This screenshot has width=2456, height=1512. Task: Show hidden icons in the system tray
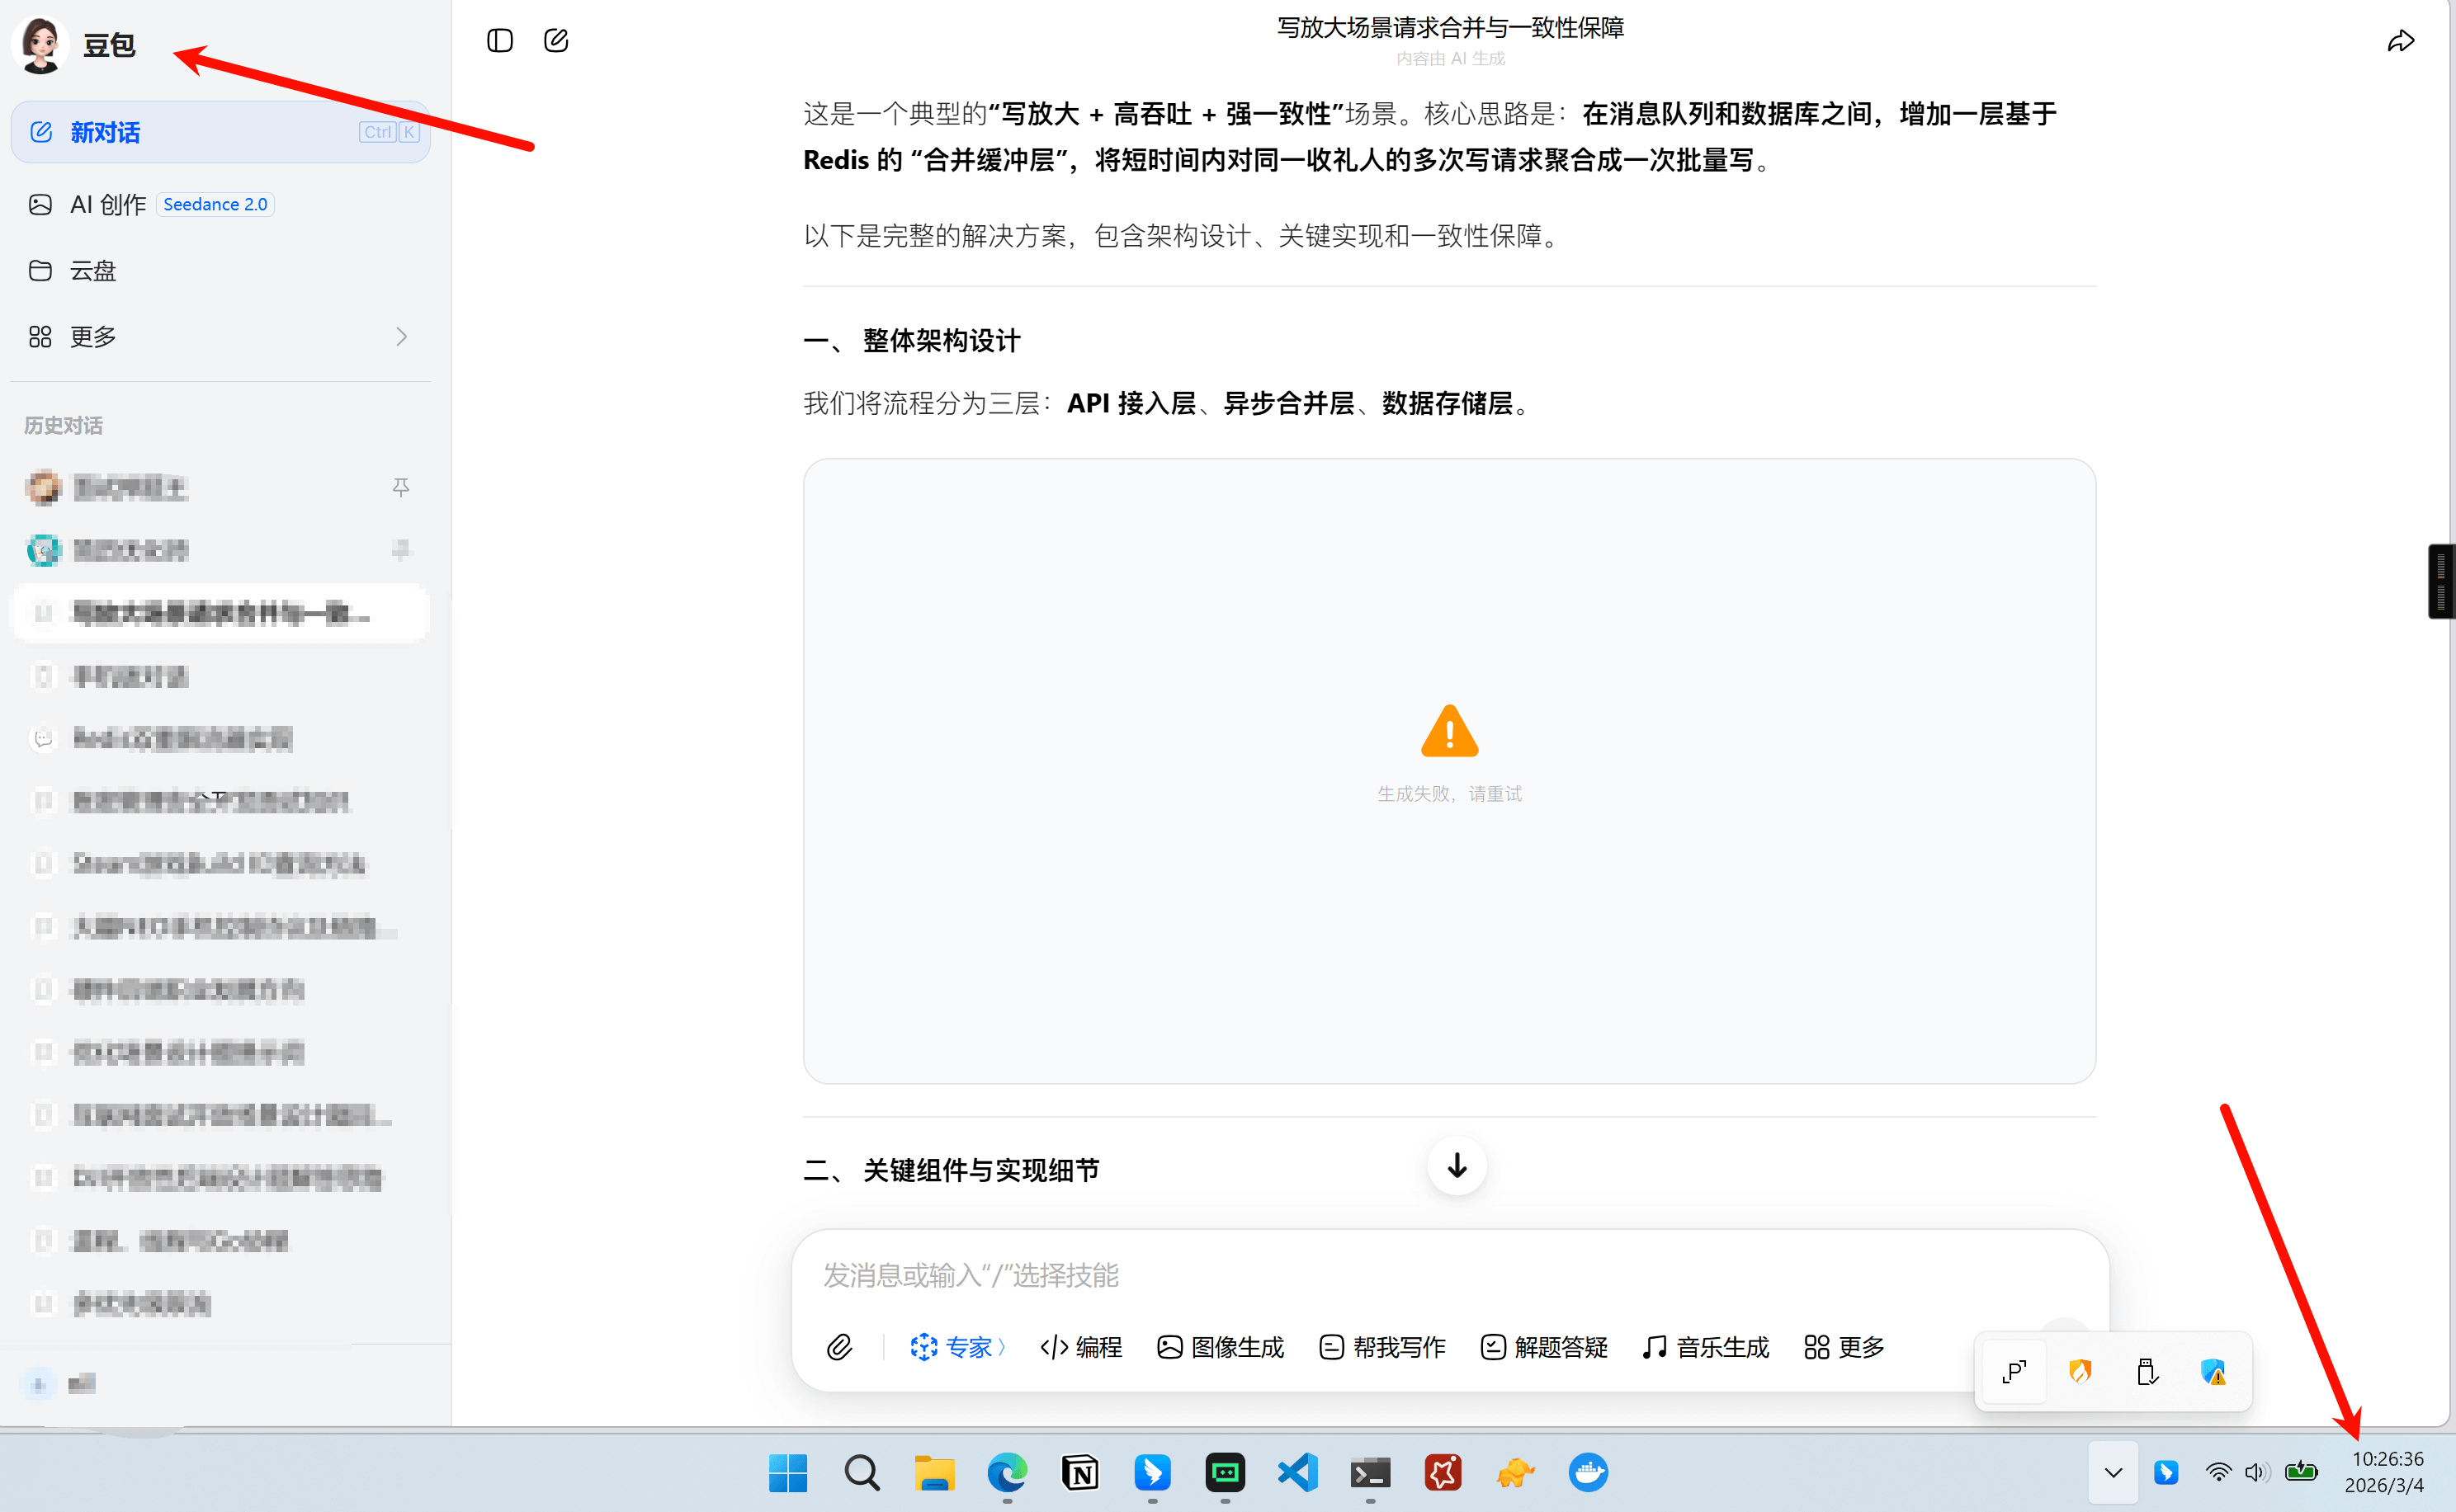(x=2112, y=1472)
